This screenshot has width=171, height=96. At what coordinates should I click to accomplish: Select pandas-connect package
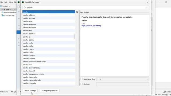pyautogui.click(x=49, y=58)
